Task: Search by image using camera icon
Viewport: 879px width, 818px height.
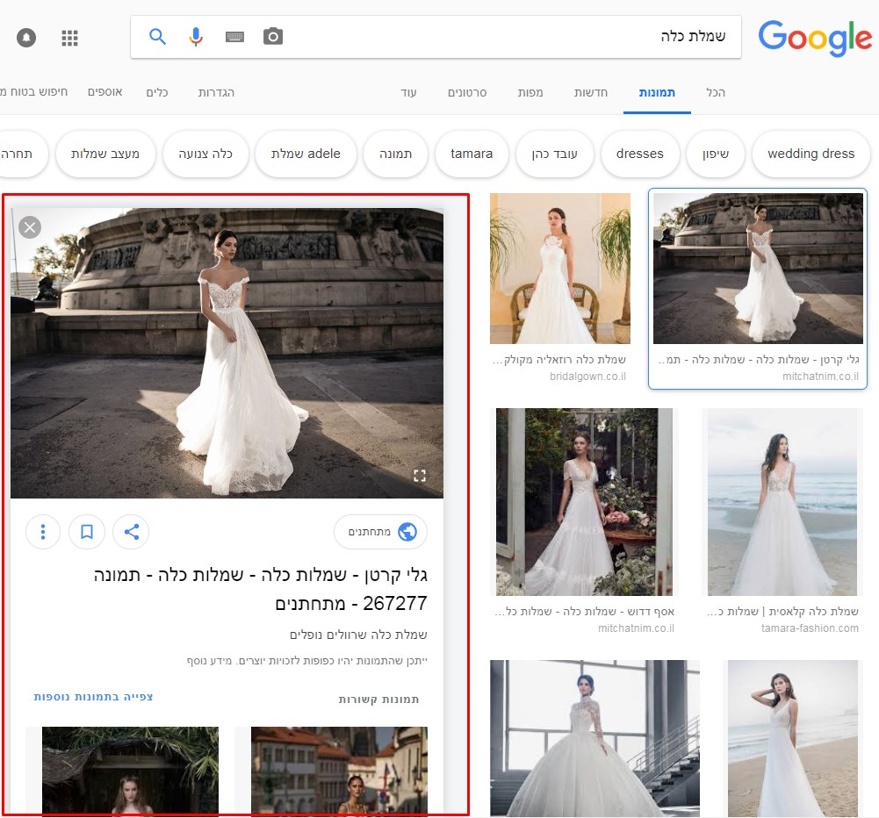Action: pyautogui.click(x=273, y=37)
